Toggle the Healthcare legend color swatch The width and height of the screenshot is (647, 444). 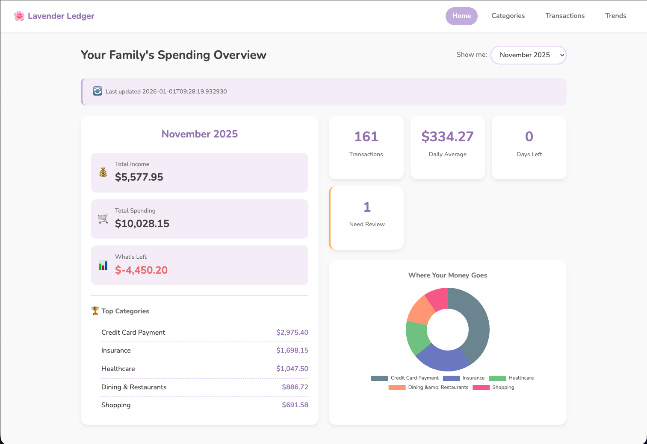(497, 378)
